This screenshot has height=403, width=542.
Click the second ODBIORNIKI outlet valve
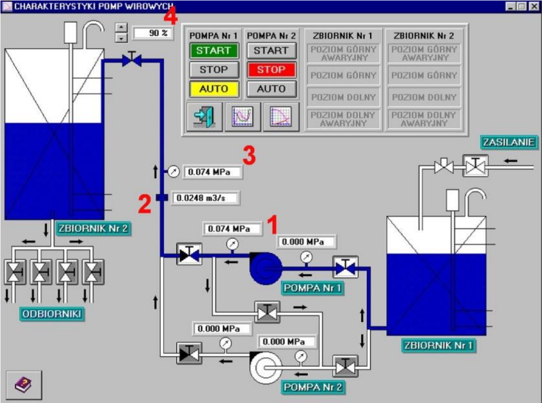coord(41,272)
